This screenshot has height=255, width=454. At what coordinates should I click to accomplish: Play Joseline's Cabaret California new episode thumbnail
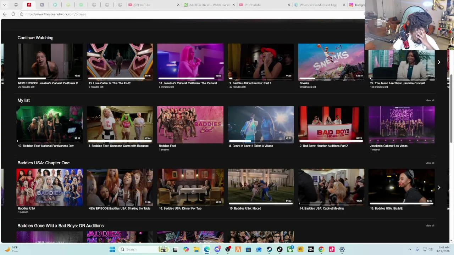[x=50, y=62]
